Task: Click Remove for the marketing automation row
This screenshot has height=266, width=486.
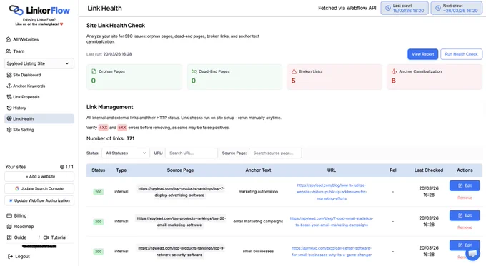Action: (465, 198)
